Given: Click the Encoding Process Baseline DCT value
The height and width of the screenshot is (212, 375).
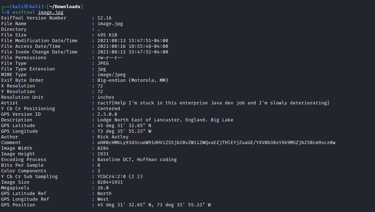Looking at the screenshot, I should click(137, 160).
